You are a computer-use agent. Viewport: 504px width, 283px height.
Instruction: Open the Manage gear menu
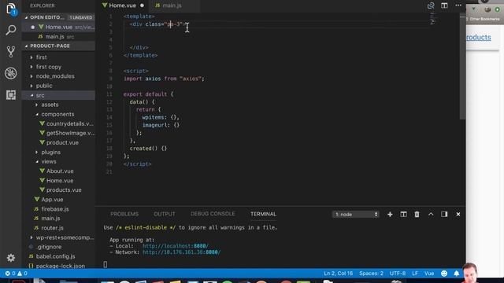coord(10,258)
